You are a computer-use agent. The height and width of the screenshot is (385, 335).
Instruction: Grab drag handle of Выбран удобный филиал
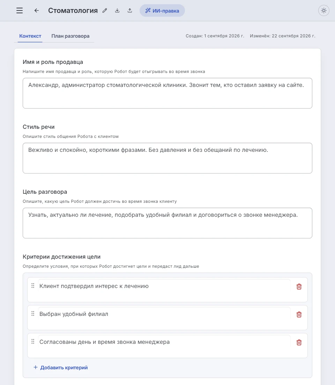pyautogui.click(x=33, y=314)
